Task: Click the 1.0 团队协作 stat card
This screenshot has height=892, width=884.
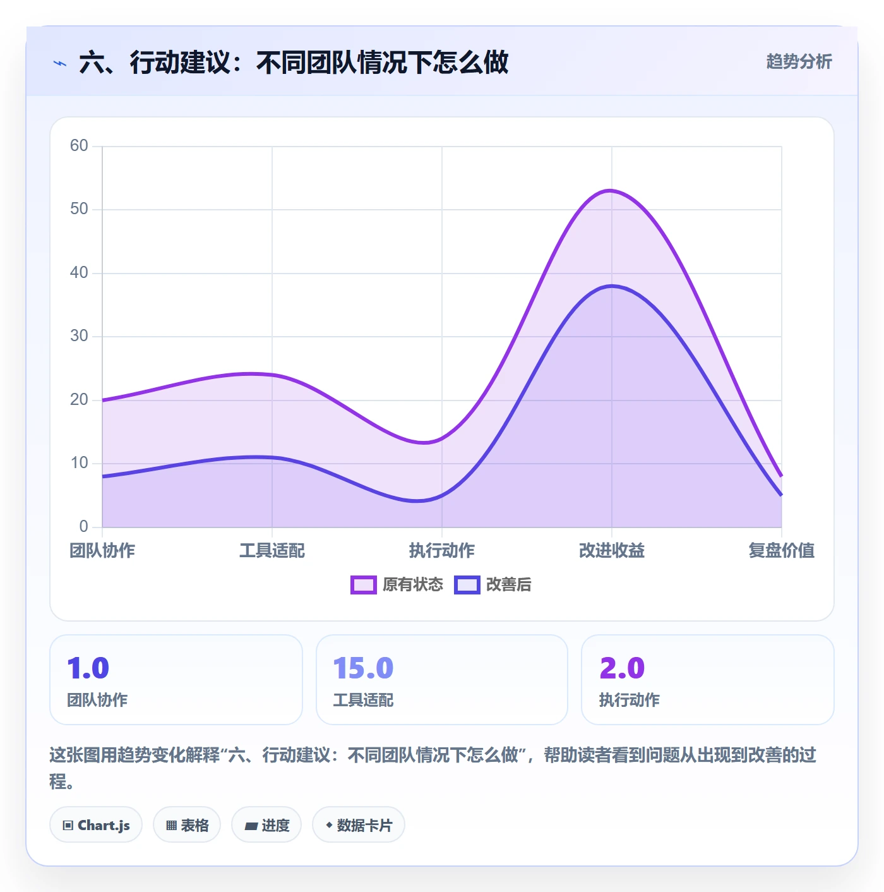Action: point(176,680)
